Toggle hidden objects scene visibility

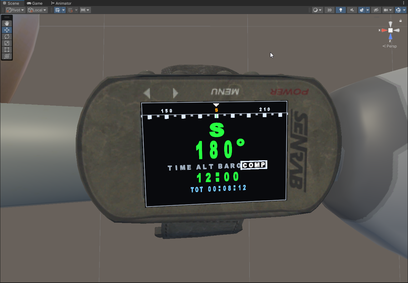[x=376, y=10]
